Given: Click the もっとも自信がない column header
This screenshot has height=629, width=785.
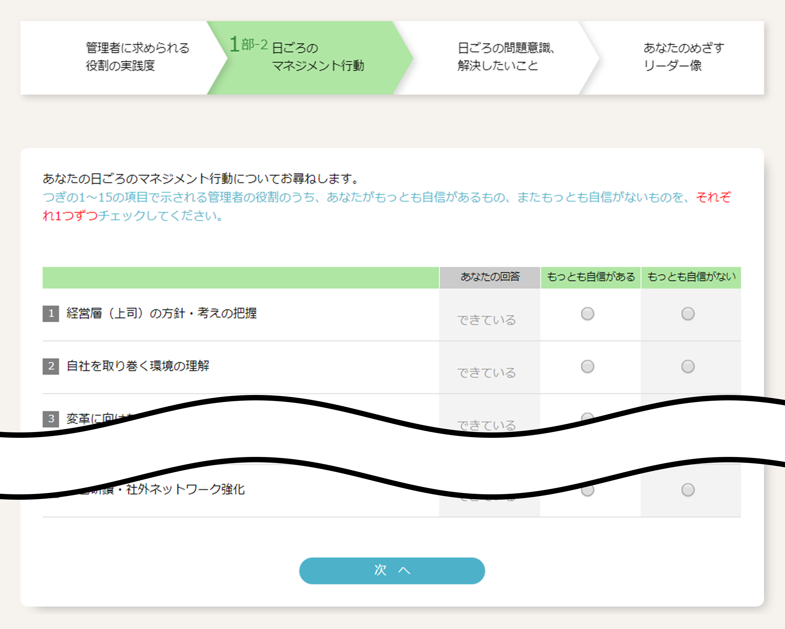Looking at the screenshot, I should coord(691,277).
